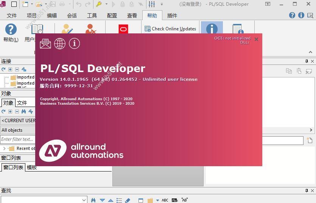Click binoculars search icon in 查找 bar
The image size is (316, 203).
pyautogui.click(x=93, y=200)
